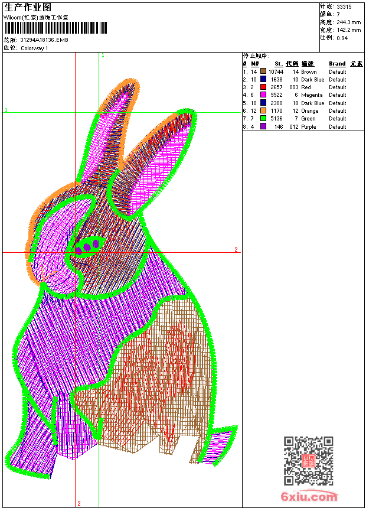This screenshot has height=508, width=366.
Task: Click the St. column header
Action: pos(279,64)
